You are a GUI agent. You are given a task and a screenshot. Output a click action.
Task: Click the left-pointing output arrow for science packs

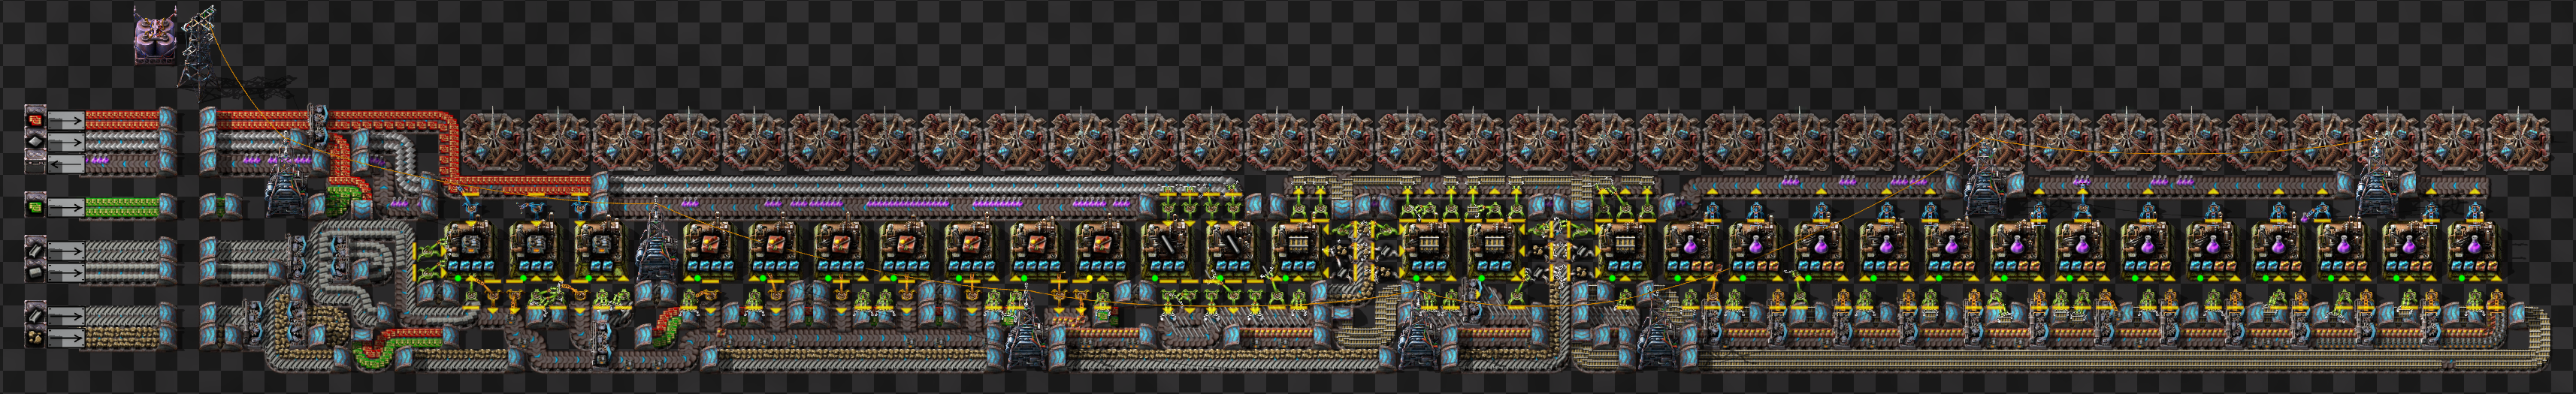67,164
